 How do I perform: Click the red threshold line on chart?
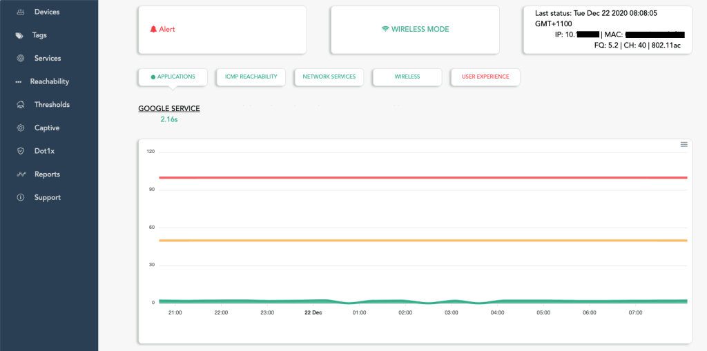(414, 177)
